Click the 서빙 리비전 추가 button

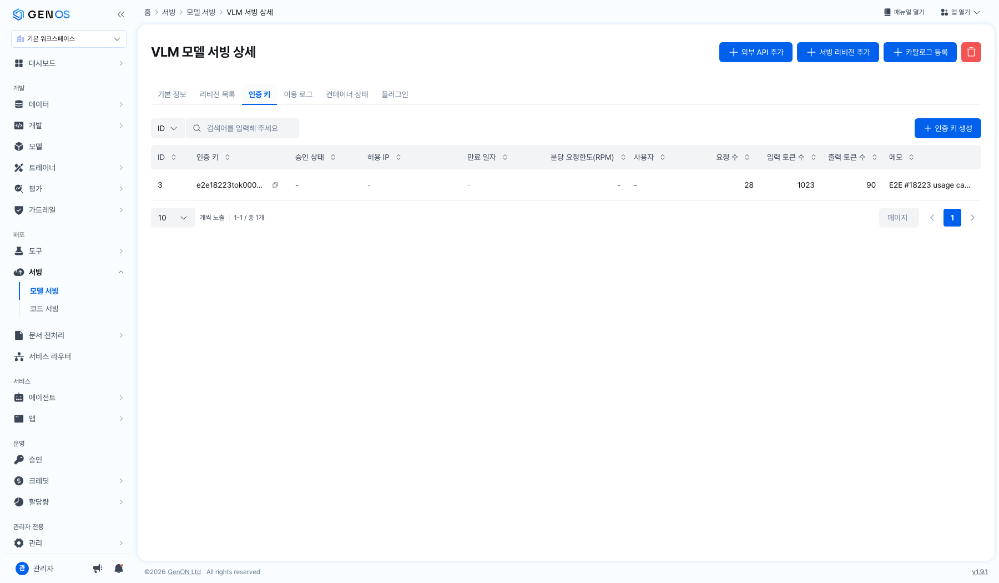[838, 52]
